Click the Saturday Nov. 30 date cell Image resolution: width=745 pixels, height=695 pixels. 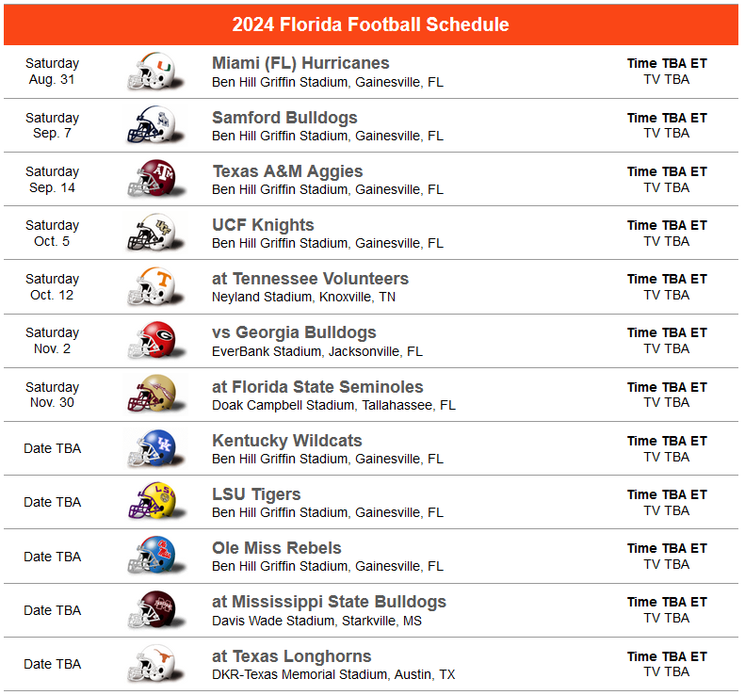point(53,395)
